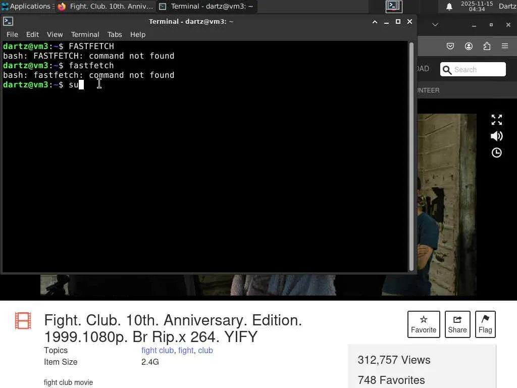The width and height of the screenshot is (517, 388).
Task: Click the Favorite button
Action: (424, 324)
